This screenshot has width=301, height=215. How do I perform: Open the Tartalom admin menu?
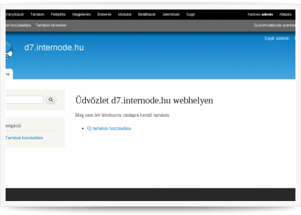click(x=37, y=15)
